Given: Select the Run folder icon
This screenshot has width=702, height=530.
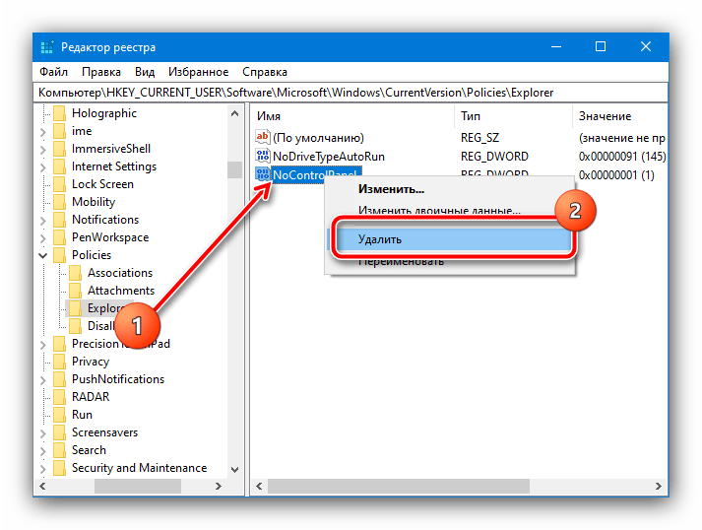Looking at the screenshot, I should [59, 415].
